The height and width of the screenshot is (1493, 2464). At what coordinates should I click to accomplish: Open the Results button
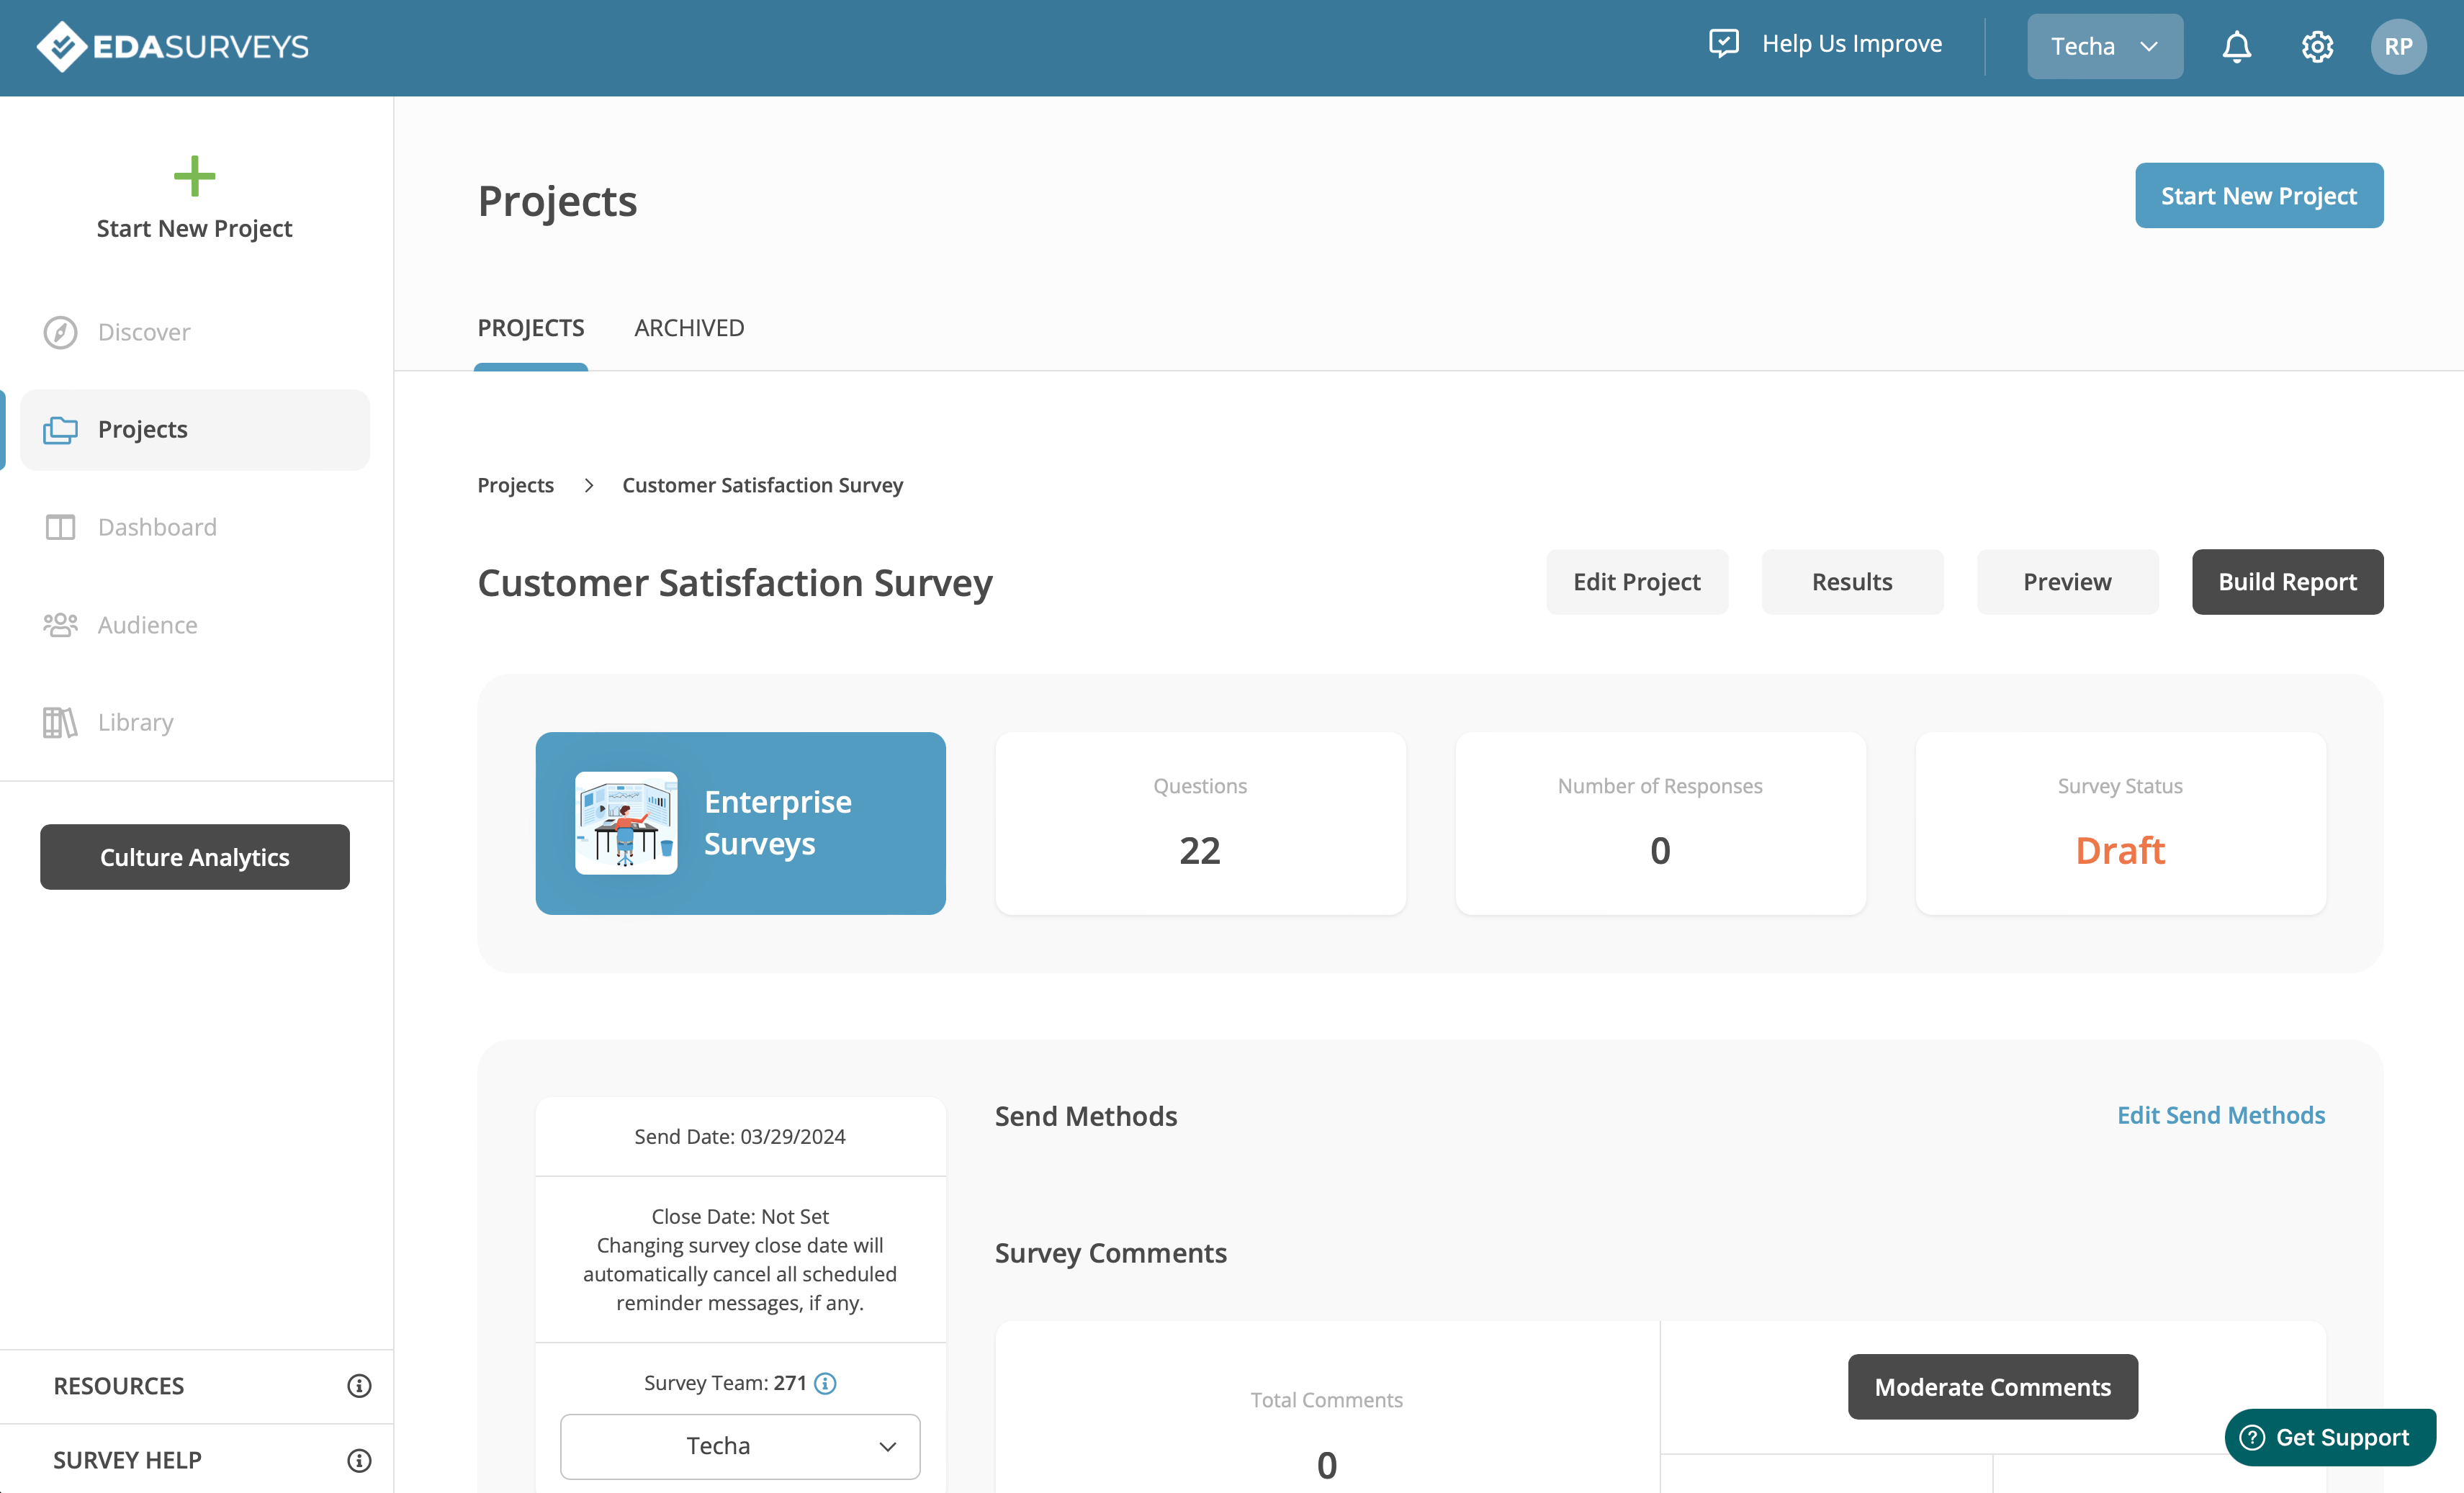coord(1852,582)
